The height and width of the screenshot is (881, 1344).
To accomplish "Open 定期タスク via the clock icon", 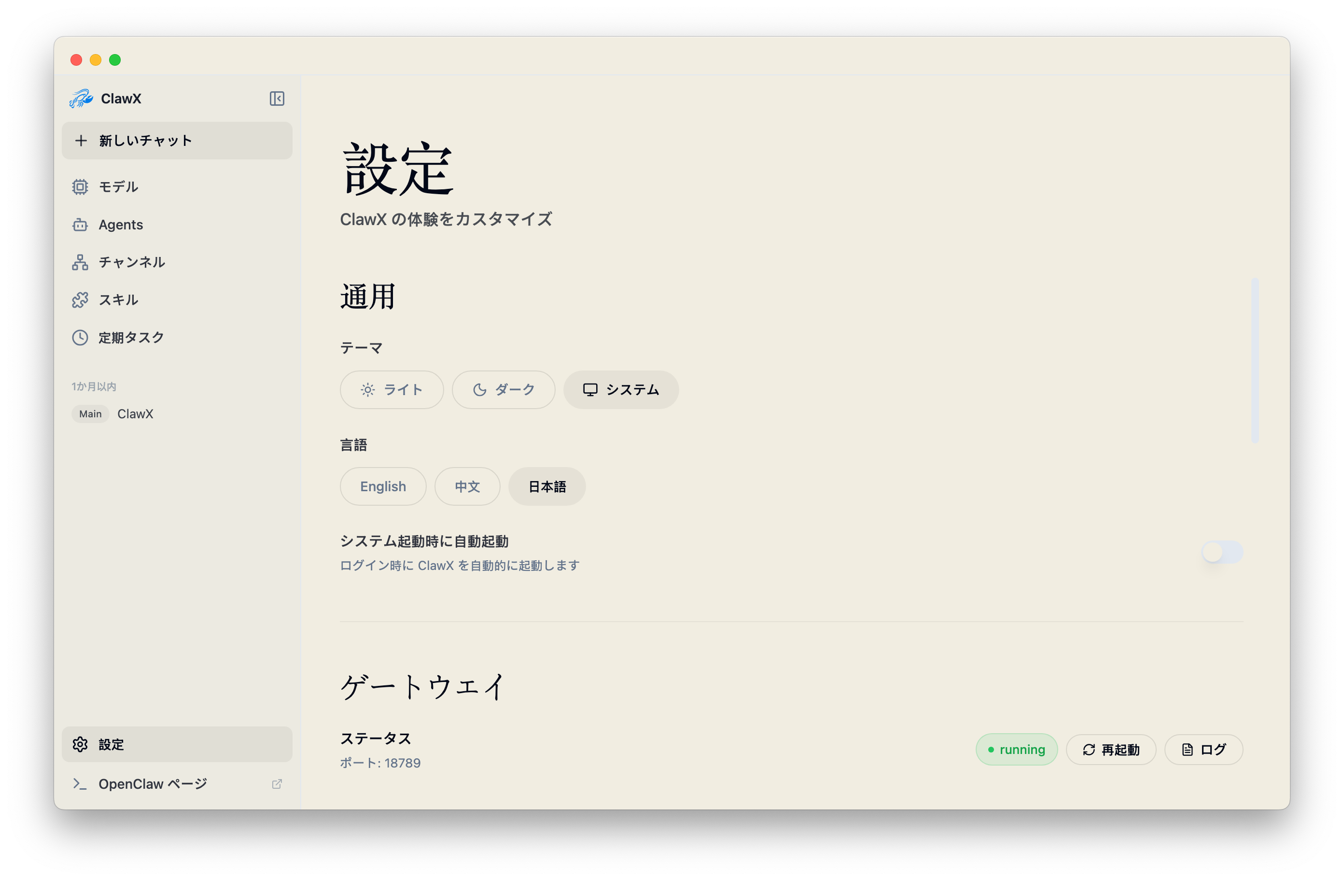I will click(x=80, y=338).
